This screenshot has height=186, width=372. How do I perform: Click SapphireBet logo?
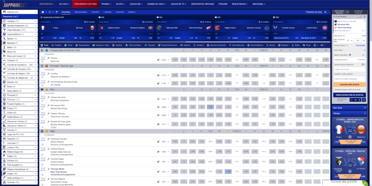(15, 5)
